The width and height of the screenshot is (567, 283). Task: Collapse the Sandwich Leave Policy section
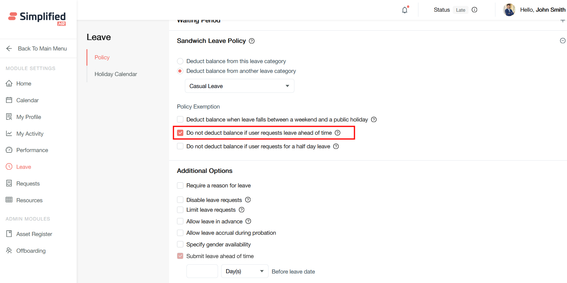[x=563, y=41]
